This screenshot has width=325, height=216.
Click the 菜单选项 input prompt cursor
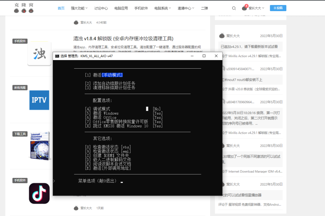click(x=122, y=182)
